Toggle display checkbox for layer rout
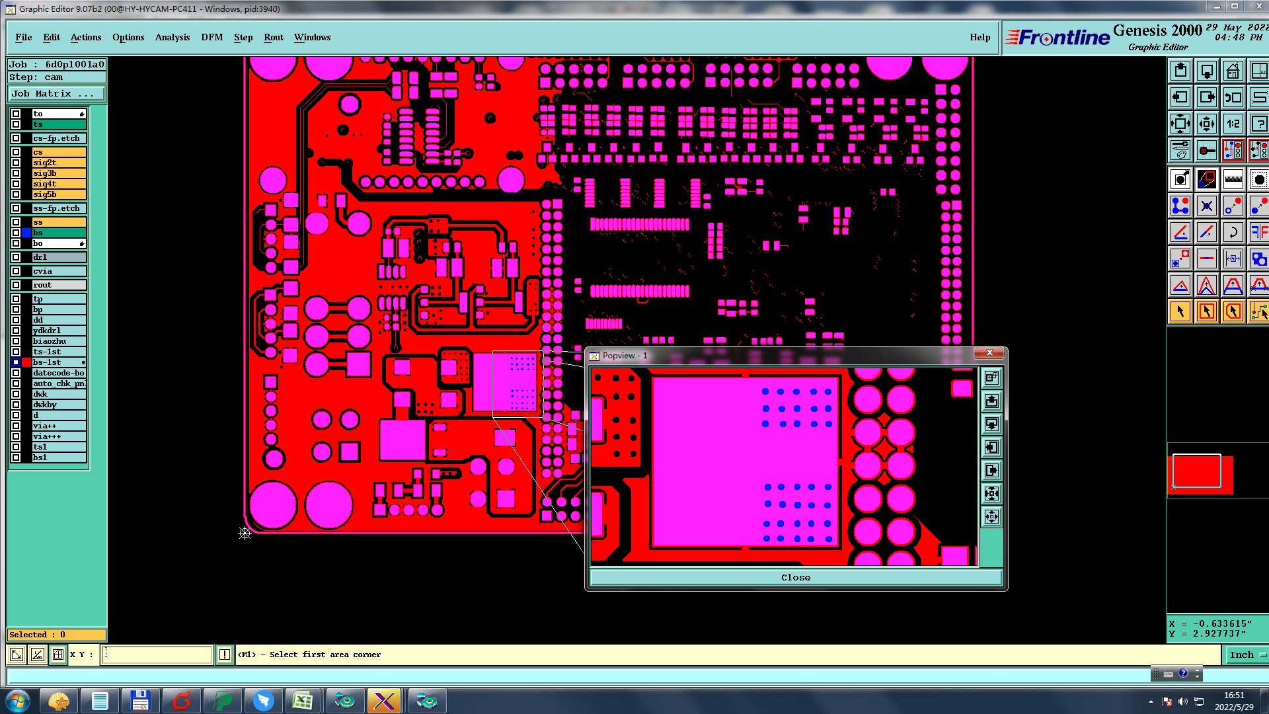Screen dimensions: 1269x714 click(x=16, y=285)
